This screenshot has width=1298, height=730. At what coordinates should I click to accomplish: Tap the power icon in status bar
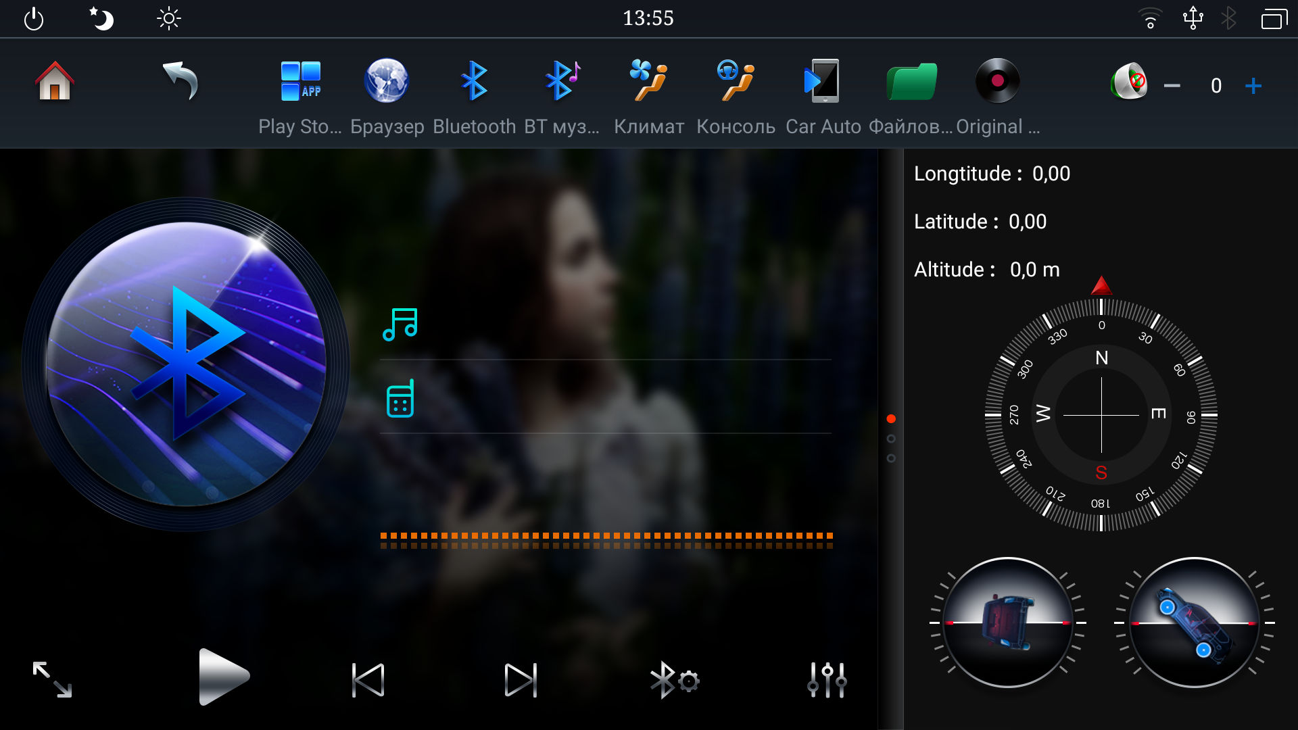33,19
